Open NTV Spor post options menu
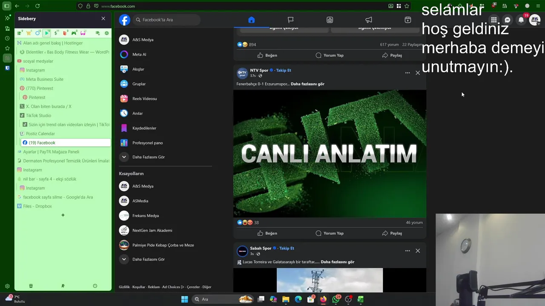Image resolution: width=545 pixels, height=306 pixels. point(407,73)
